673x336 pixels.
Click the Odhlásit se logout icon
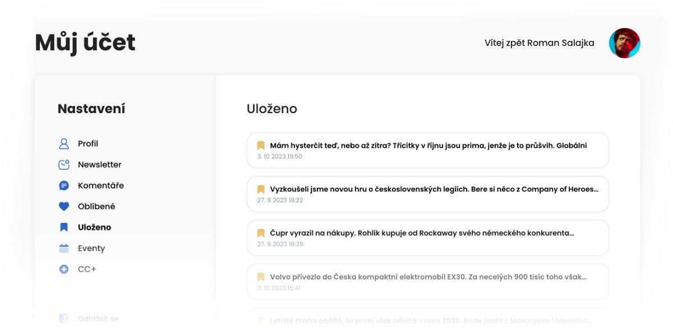tap(64, 319)
